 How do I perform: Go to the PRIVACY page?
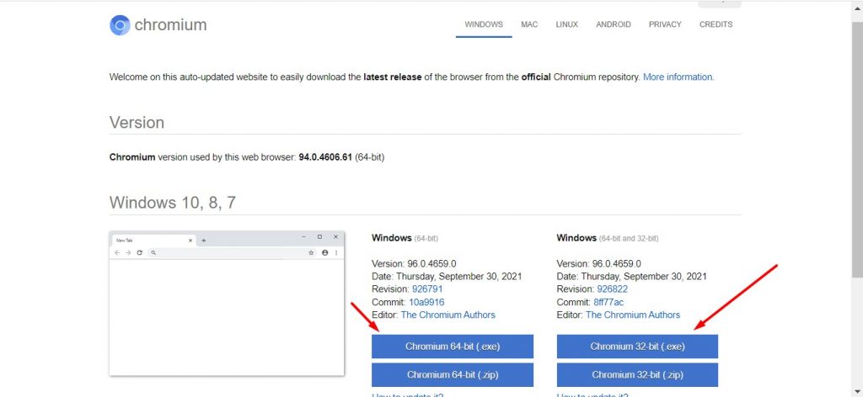[665, 24]
